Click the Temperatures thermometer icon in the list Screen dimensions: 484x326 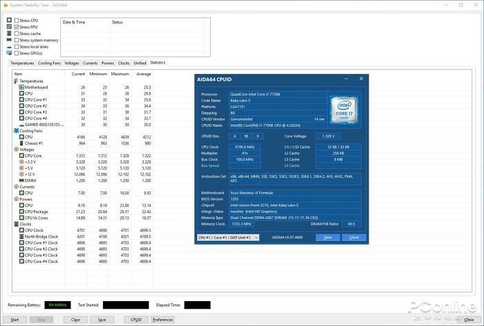(16, 81)
